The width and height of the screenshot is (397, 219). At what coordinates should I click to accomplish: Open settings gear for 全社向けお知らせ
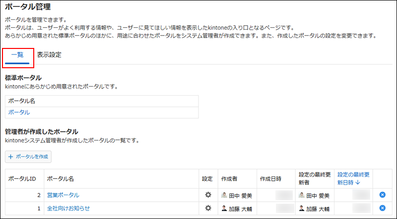tap(208, 208)
